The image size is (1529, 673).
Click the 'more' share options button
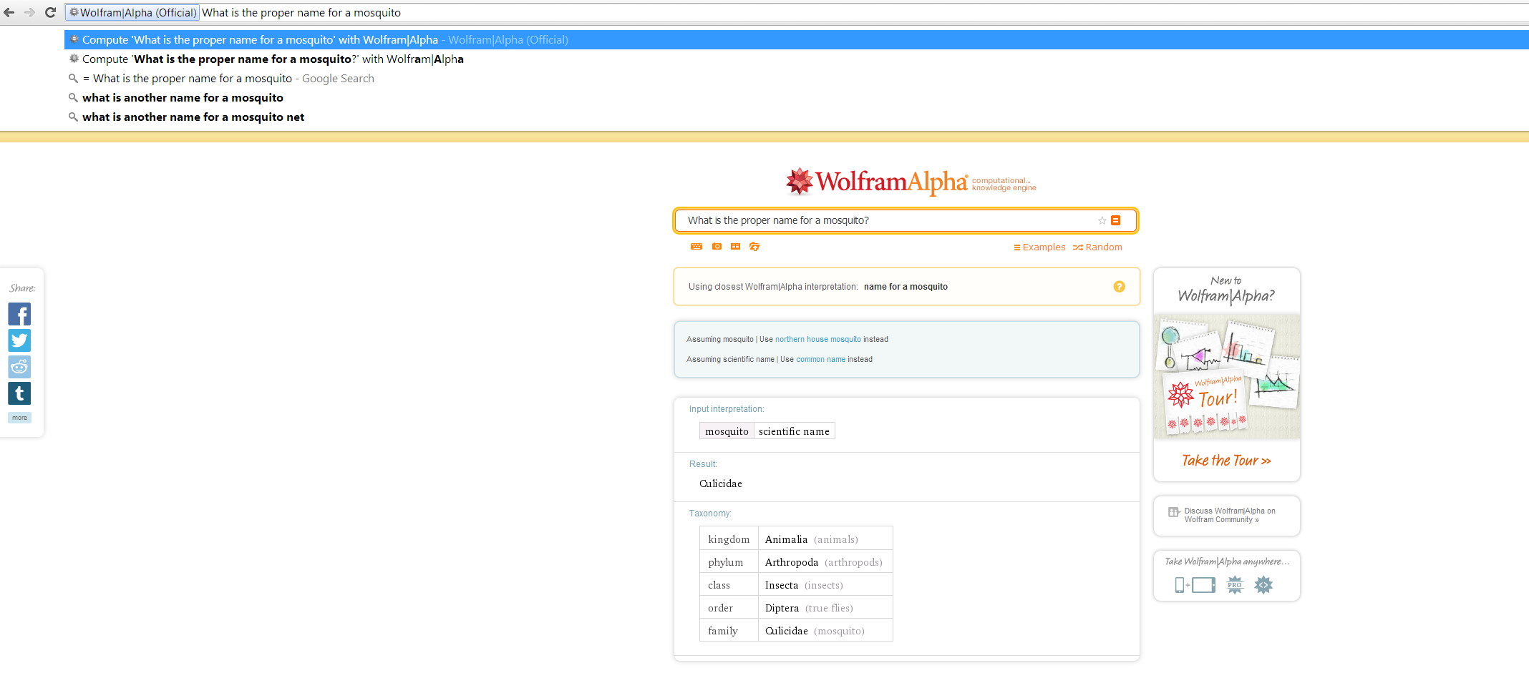pyautogui.click(x=19, y=418)
